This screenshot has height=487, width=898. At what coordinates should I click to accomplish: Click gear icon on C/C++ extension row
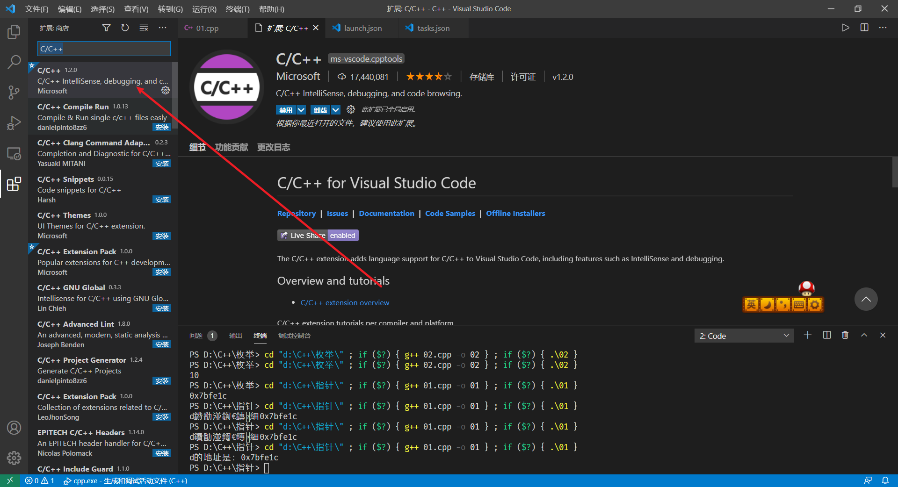[x=166, y=90]
